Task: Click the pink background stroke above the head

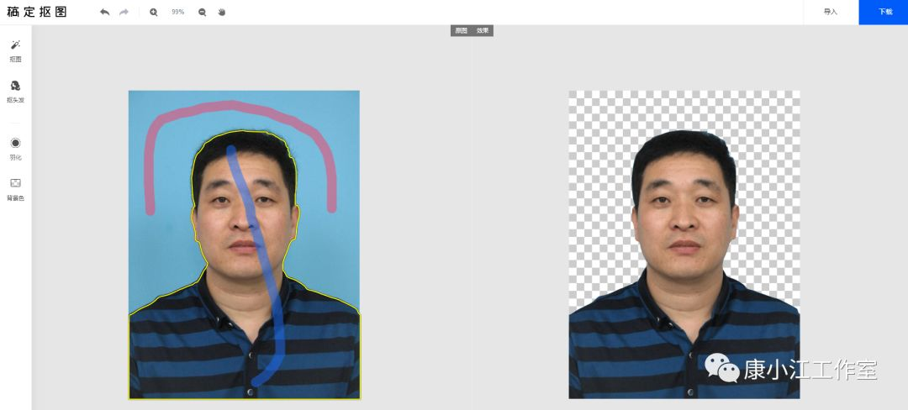Action: tap(235, 106)
